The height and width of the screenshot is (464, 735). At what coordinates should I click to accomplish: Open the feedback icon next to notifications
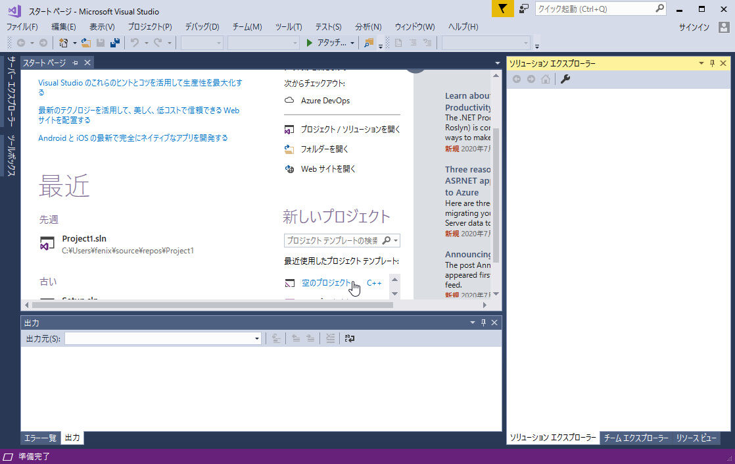coord(523,9)
